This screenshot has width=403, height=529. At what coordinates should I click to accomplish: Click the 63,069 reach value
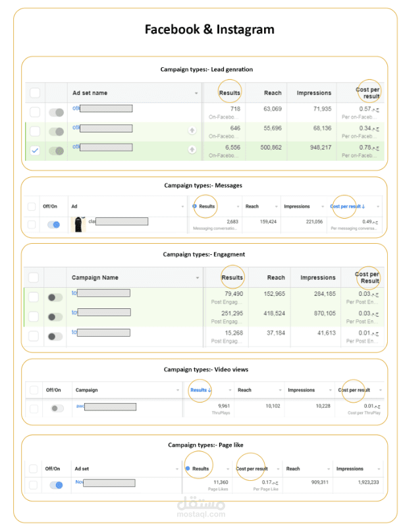tap(273, 109)
